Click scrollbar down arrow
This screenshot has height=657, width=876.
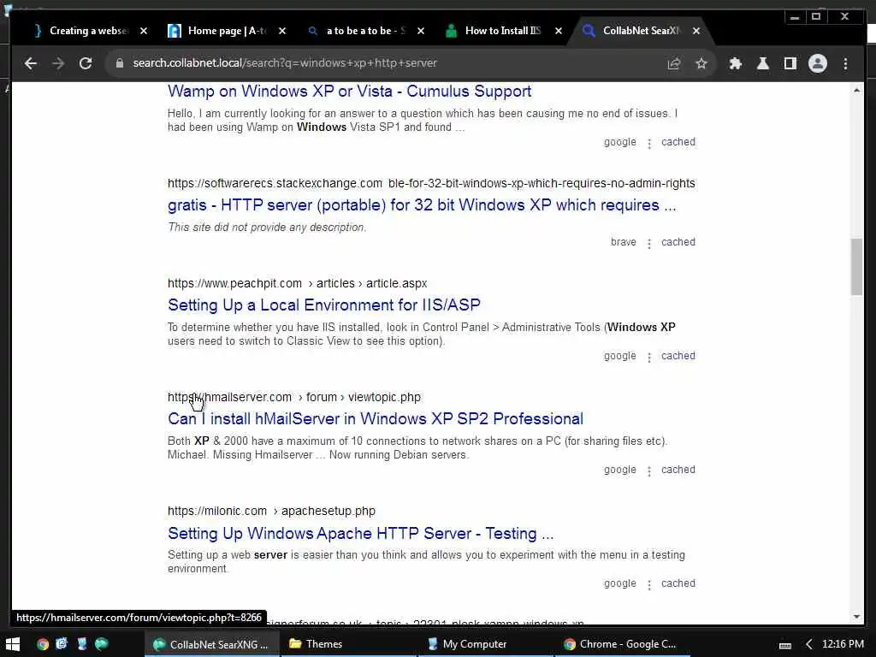coord(856,617)
